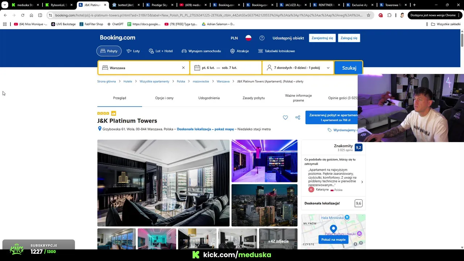The width and height of the screenshot is (464, 261).
Task: Open the Zasady pobytu tab
Action: 254,98
